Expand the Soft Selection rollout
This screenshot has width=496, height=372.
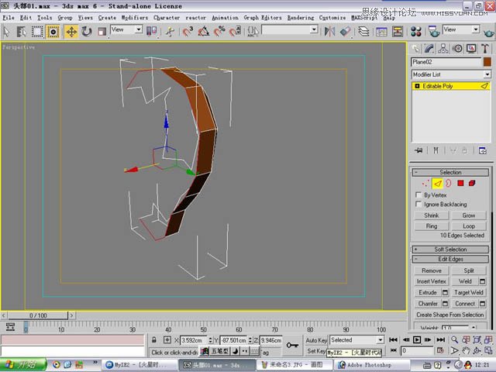450,250
